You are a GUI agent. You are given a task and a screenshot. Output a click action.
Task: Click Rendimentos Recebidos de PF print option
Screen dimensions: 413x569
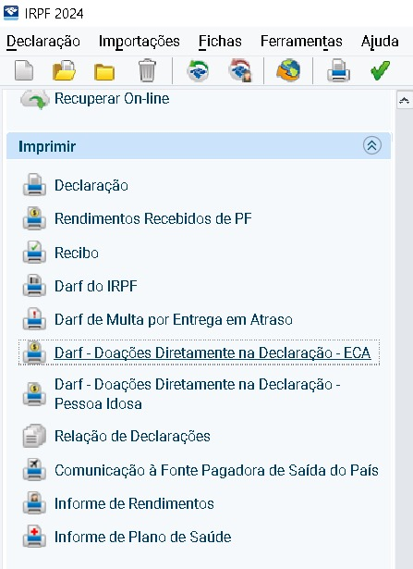click(152, 219)
